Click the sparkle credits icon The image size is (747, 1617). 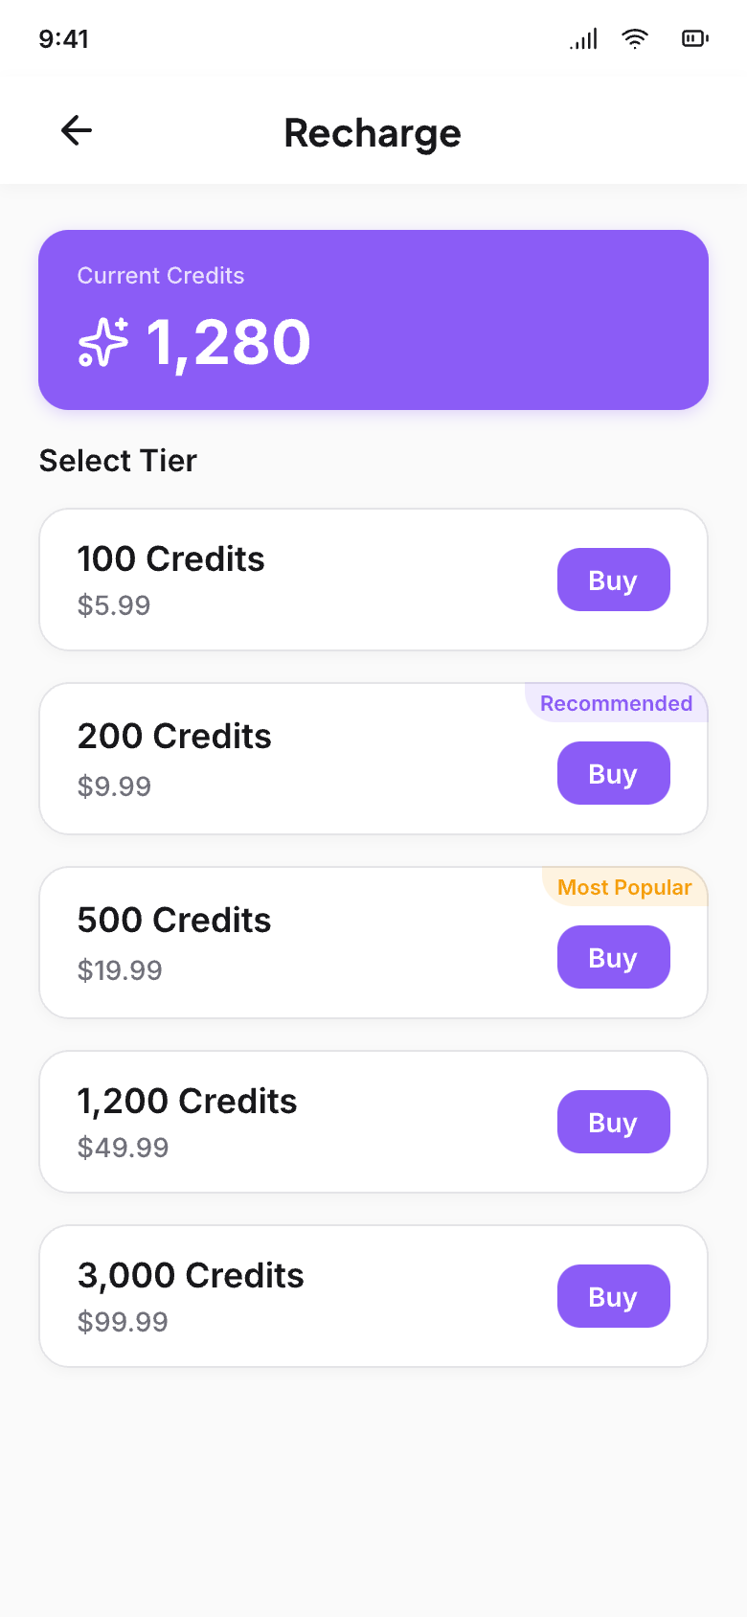[x=102, y=343]
